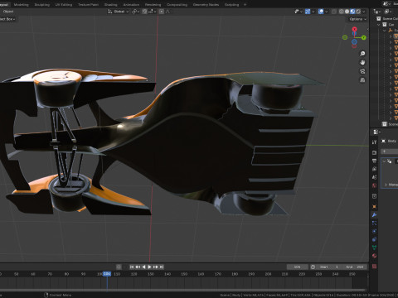This screenshot has height=298, width=398.
Task: Open the Texture properties tab
Action: [x=374, y=267]
